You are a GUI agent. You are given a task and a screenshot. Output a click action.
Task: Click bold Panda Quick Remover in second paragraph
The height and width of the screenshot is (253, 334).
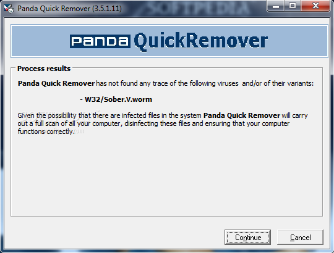pos(242,115)
